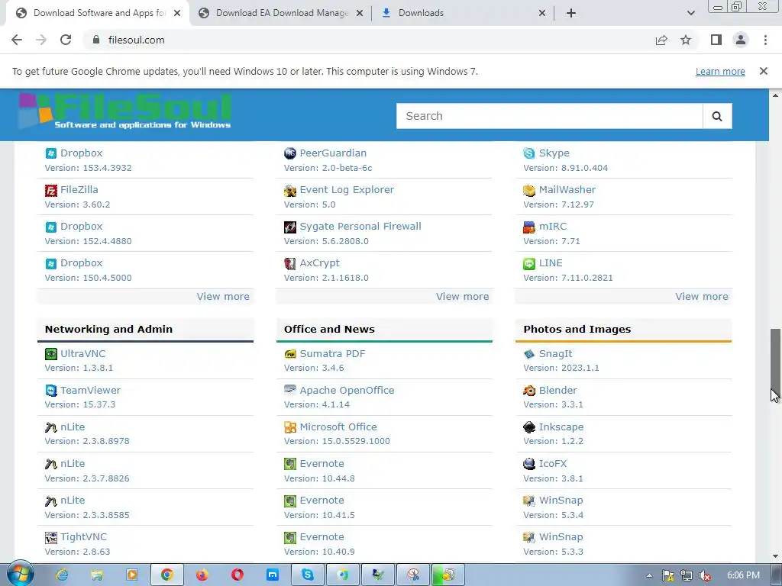
Task: Dismiss the Chrome update notification bar
Action: click(763, 71)
